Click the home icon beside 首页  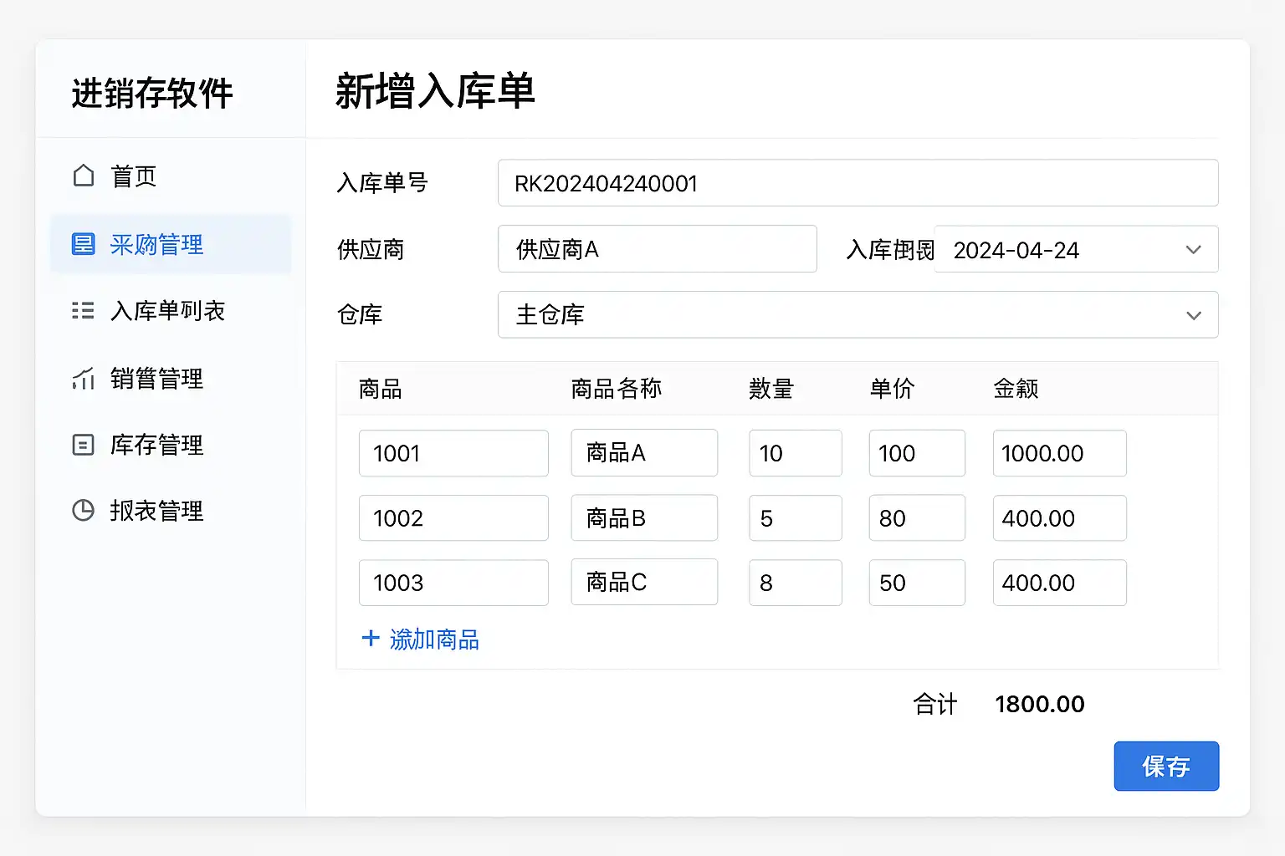pyautogui.click(x=84, y=176)
